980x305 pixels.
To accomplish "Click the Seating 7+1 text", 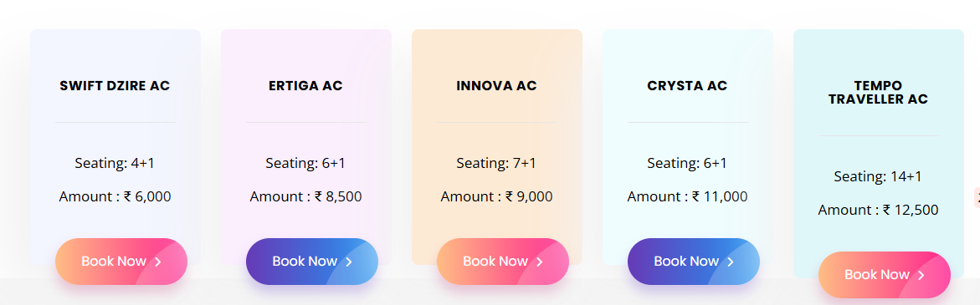I will (496, 163).
